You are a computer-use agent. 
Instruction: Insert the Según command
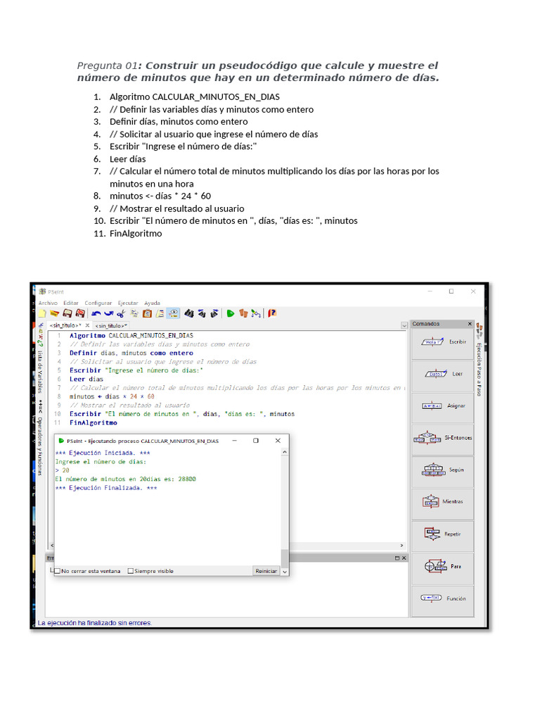(x=443, y=470)
